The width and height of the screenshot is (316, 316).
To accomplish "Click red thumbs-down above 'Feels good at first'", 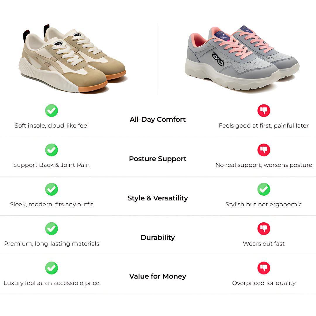I will [264, 111].
